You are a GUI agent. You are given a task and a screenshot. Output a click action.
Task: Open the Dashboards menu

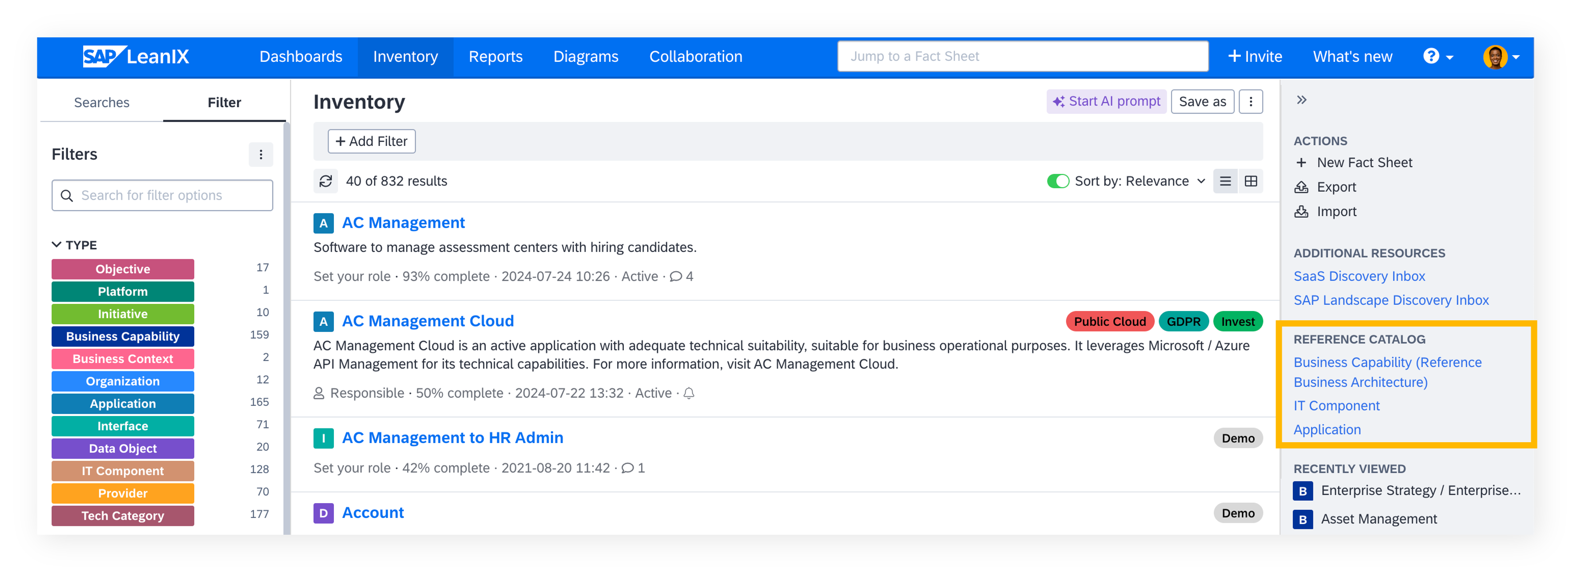301,57
